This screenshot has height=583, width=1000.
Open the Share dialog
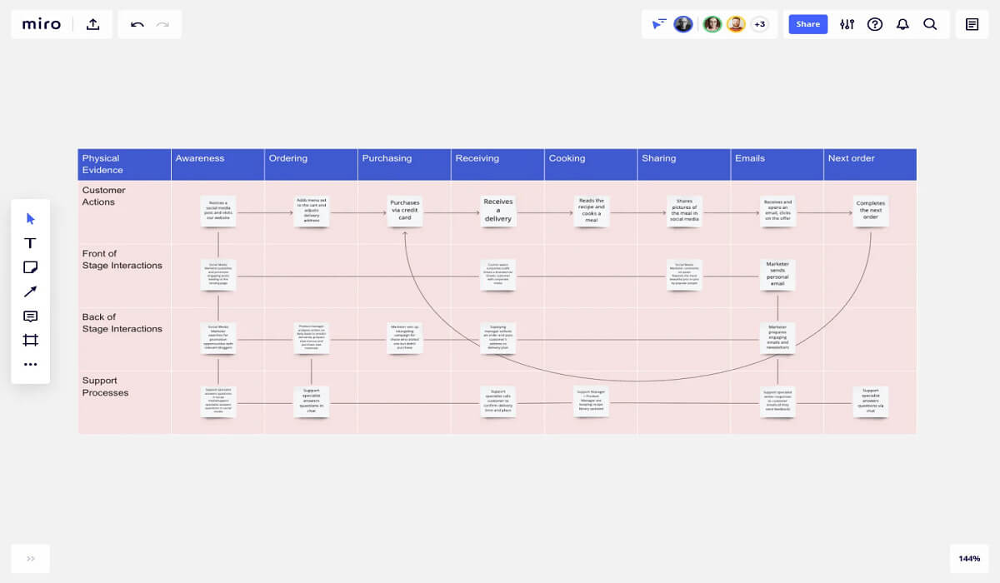click(807, 24)
